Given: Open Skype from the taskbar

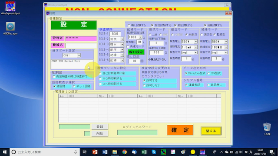Looking at the screenshot, I should [x=154, y=152].
